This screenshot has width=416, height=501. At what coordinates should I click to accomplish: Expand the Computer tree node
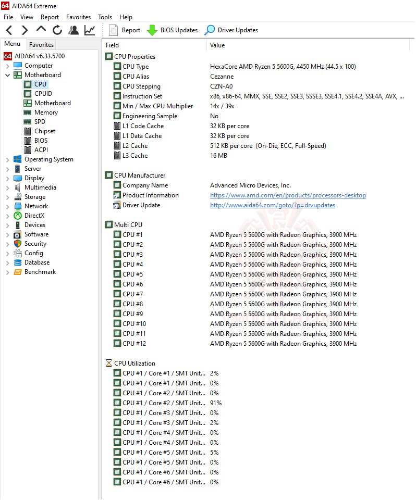(x=8, y=66)
